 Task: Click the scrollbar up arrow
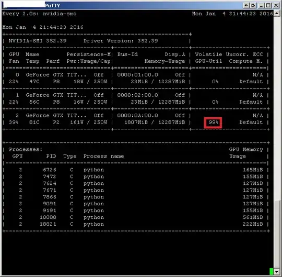(277, 13)
